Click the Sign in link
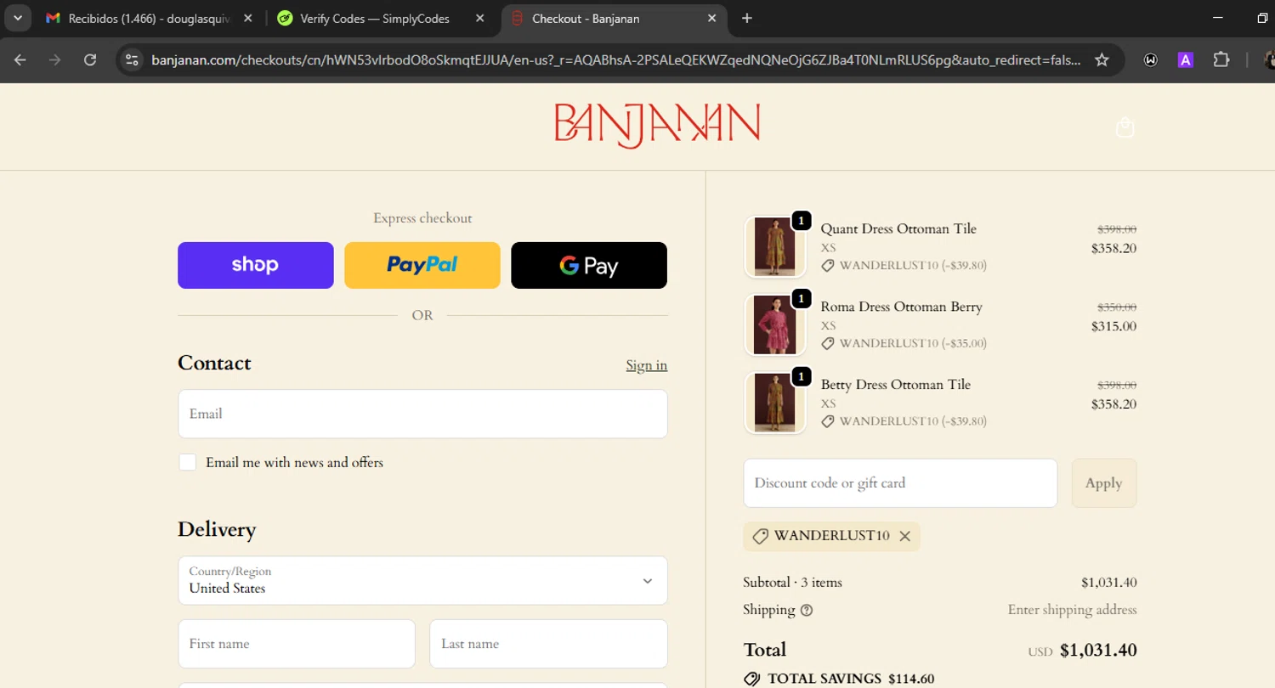 tap(647, 365)
